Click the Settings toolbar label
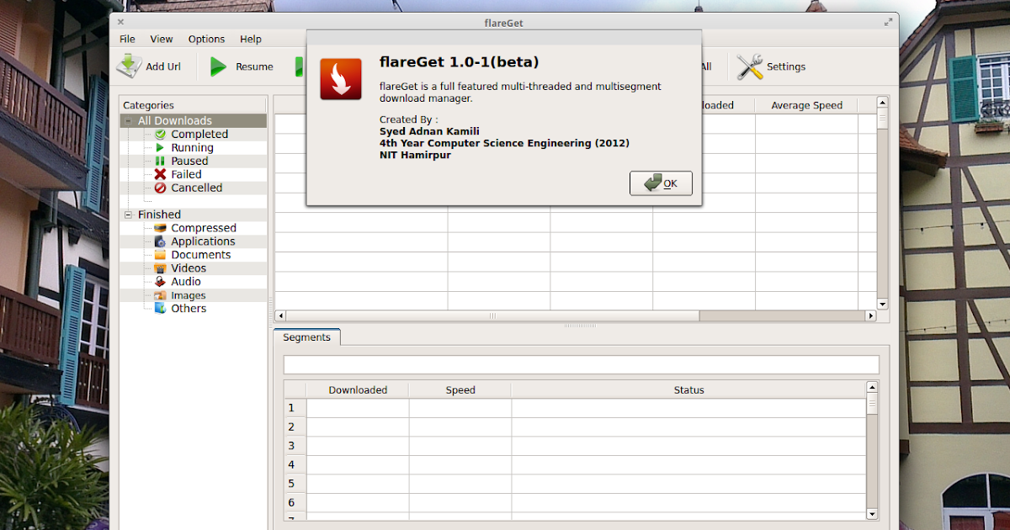 786,66
